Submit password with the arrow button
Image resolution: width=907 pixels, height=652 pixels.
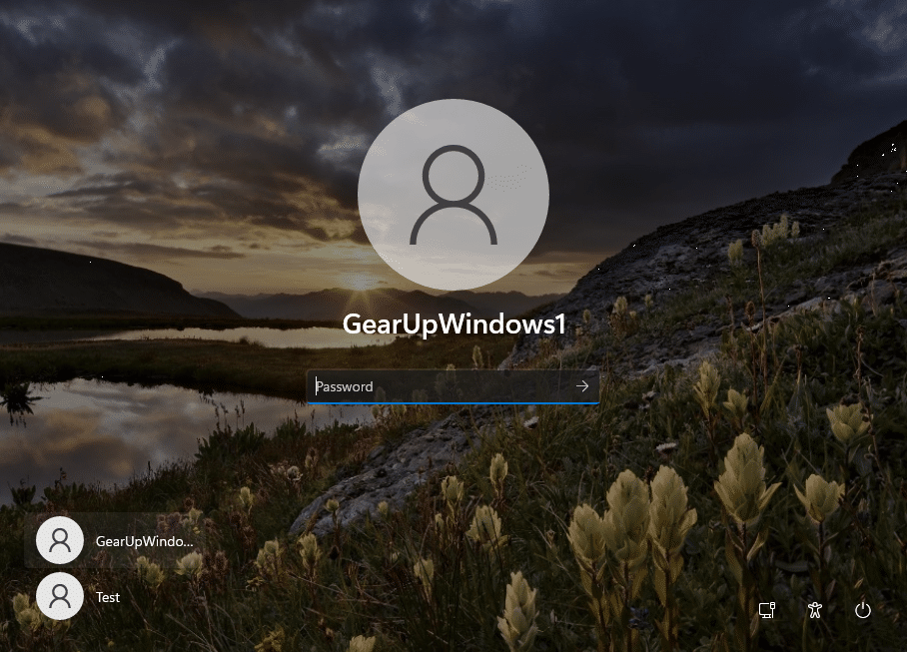(582, 386)
